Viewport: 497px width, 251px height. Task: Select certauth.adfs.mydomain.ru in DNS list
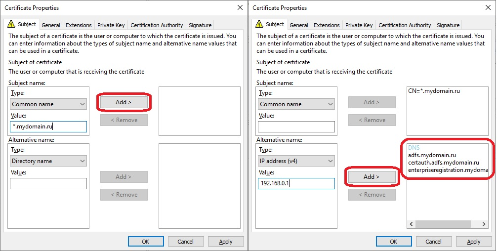point(444,163)
